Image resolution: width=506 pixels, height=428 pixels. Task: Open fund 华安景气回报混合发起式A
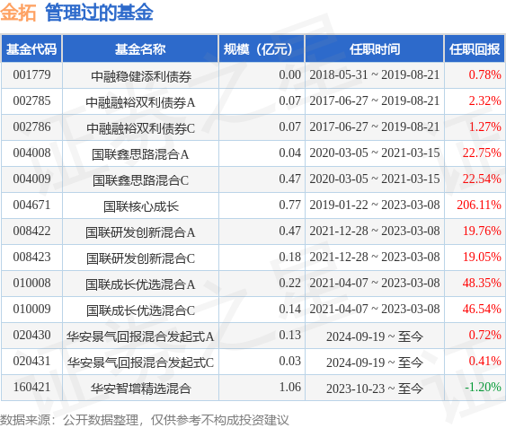(x=140, y=336)
